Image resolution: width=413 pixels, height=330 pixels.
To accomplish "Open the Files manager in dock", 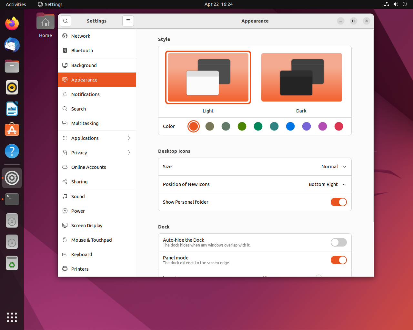I will point(12,66).
